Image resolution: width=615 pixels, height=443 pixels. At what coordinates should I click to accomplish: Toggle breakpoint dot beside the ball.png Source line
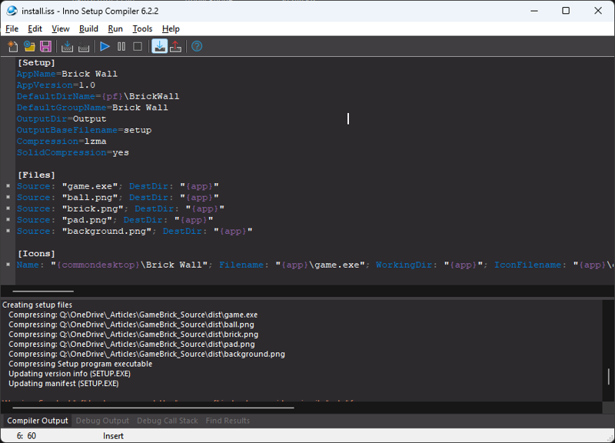[x=8, y=197]
